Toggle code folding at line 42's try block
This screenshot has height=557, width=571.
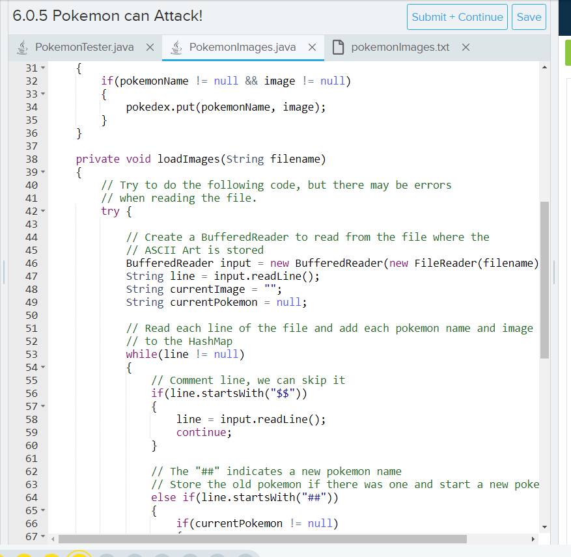point(44,211)
